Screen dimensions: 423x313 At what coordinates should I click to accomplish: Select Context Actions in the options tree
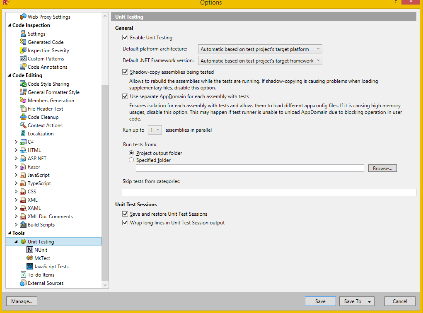[x=45, y=125]
